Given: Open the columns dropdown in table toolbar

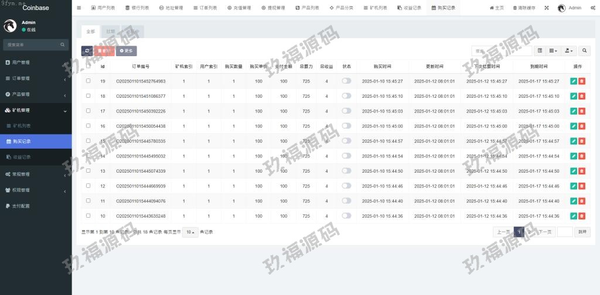Looking at the screenshot, I should point(553,51).
